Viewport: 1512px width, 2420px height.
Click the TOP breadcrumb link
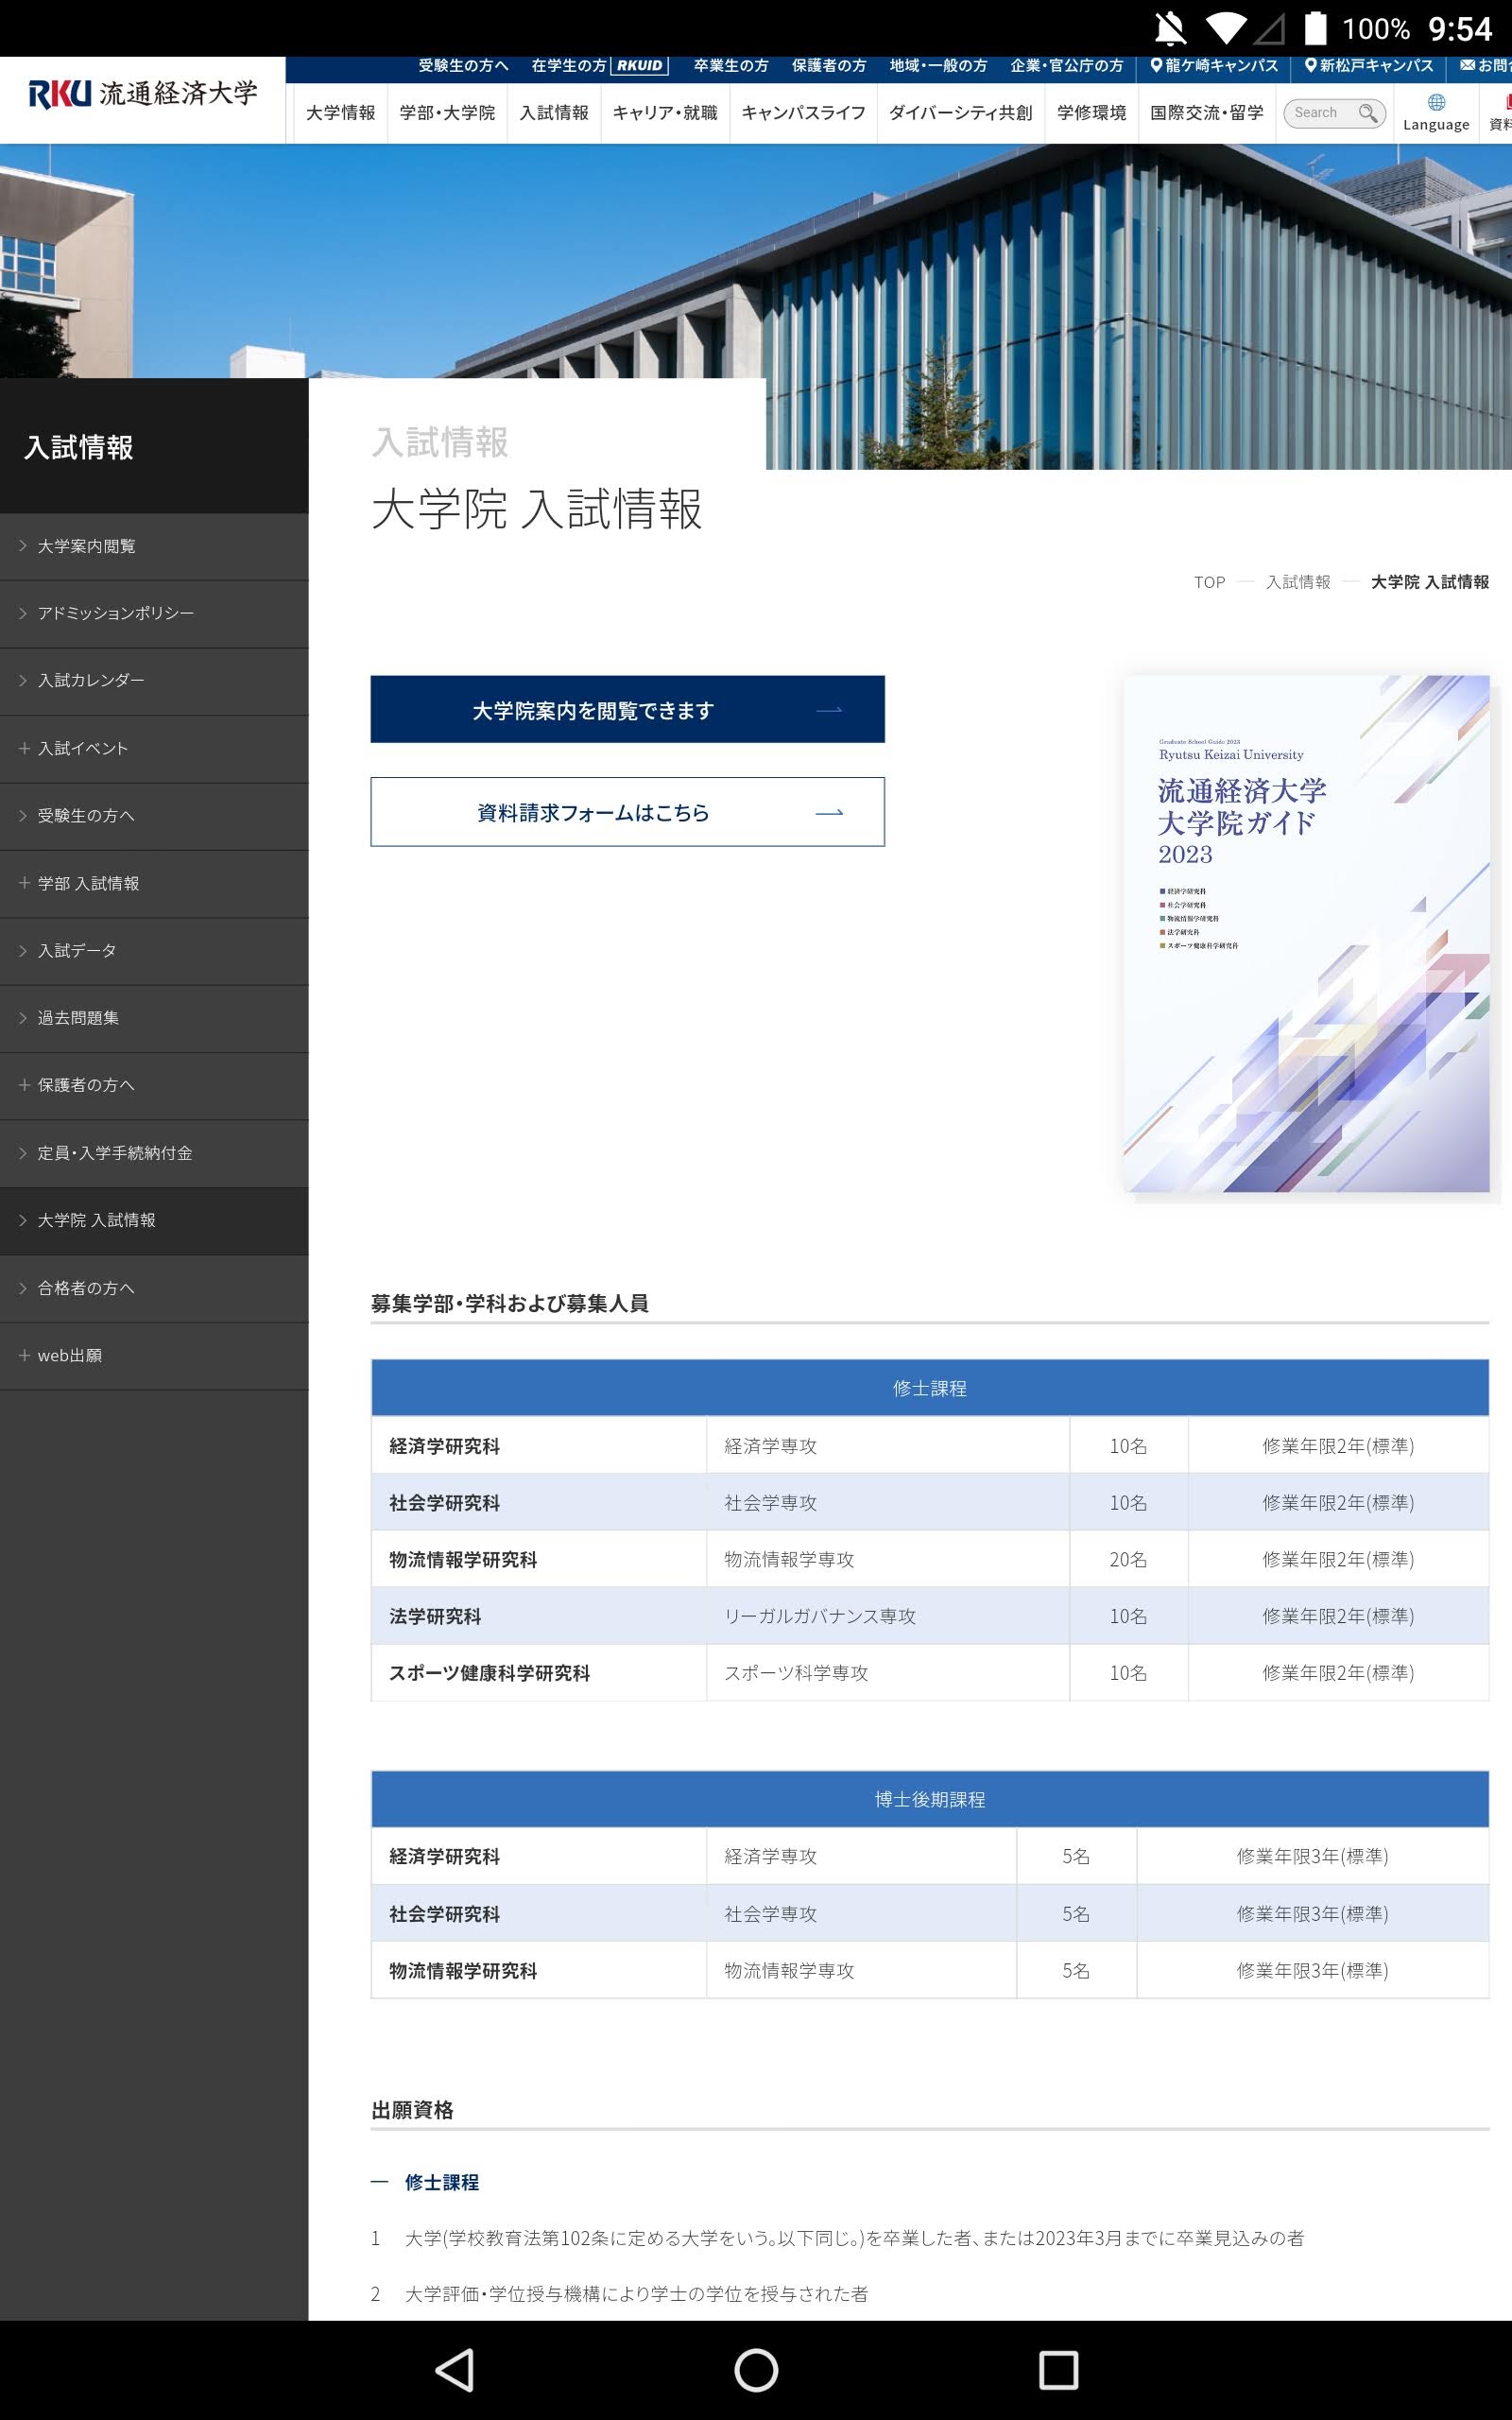point(1209,582)
